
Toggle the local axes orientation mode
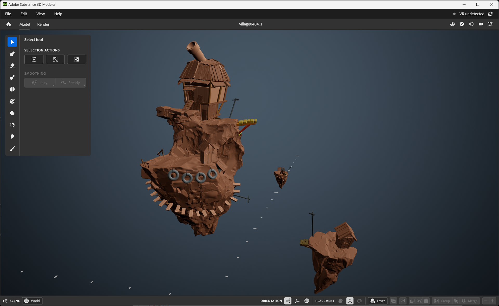click(297, 301)
